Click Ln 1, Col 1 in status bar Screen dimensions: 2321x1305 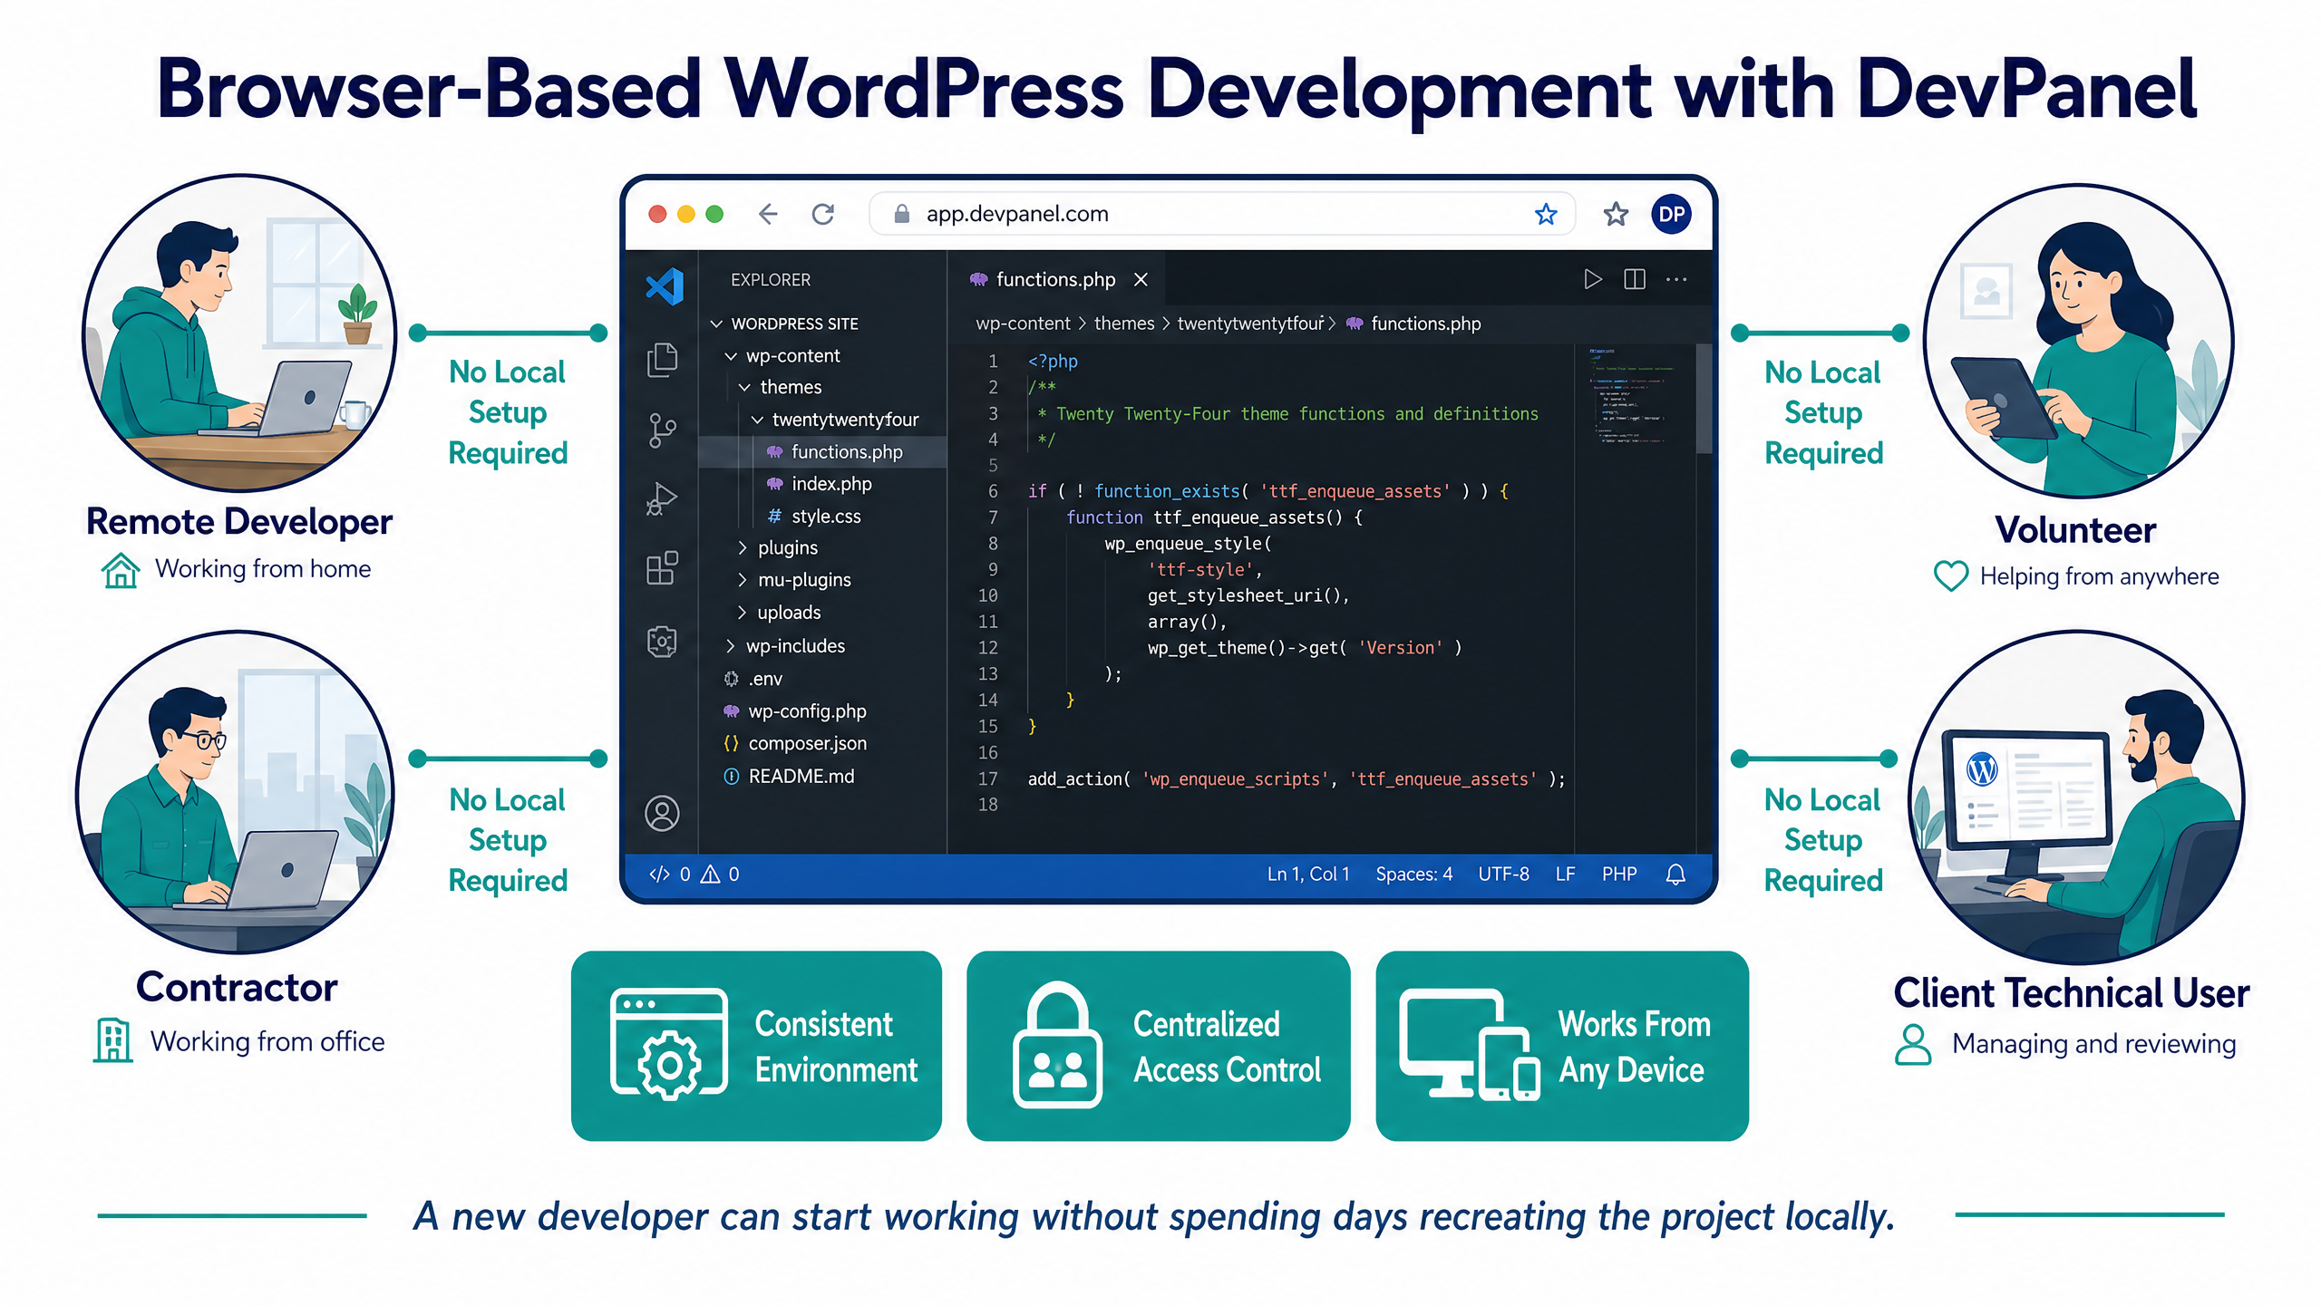[1307, 874]
